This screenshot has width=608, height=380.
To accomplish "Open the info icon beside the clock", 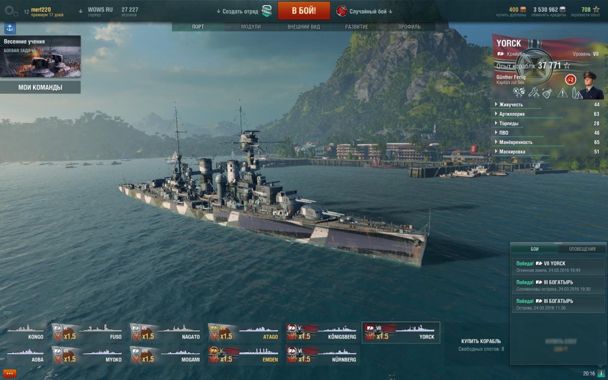I will click(601, 373).
